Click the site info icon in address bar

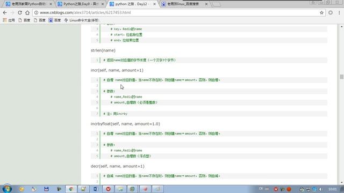36,13
